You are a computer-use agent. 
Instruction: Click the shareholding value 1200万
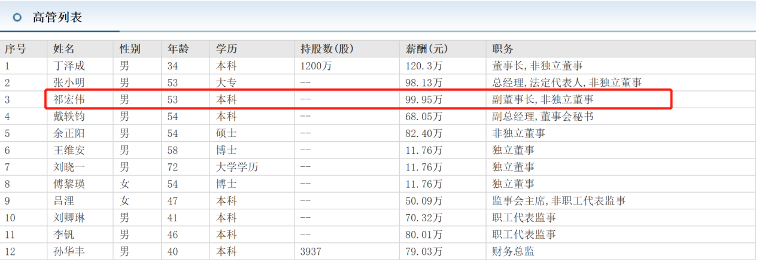click(315, 66)
